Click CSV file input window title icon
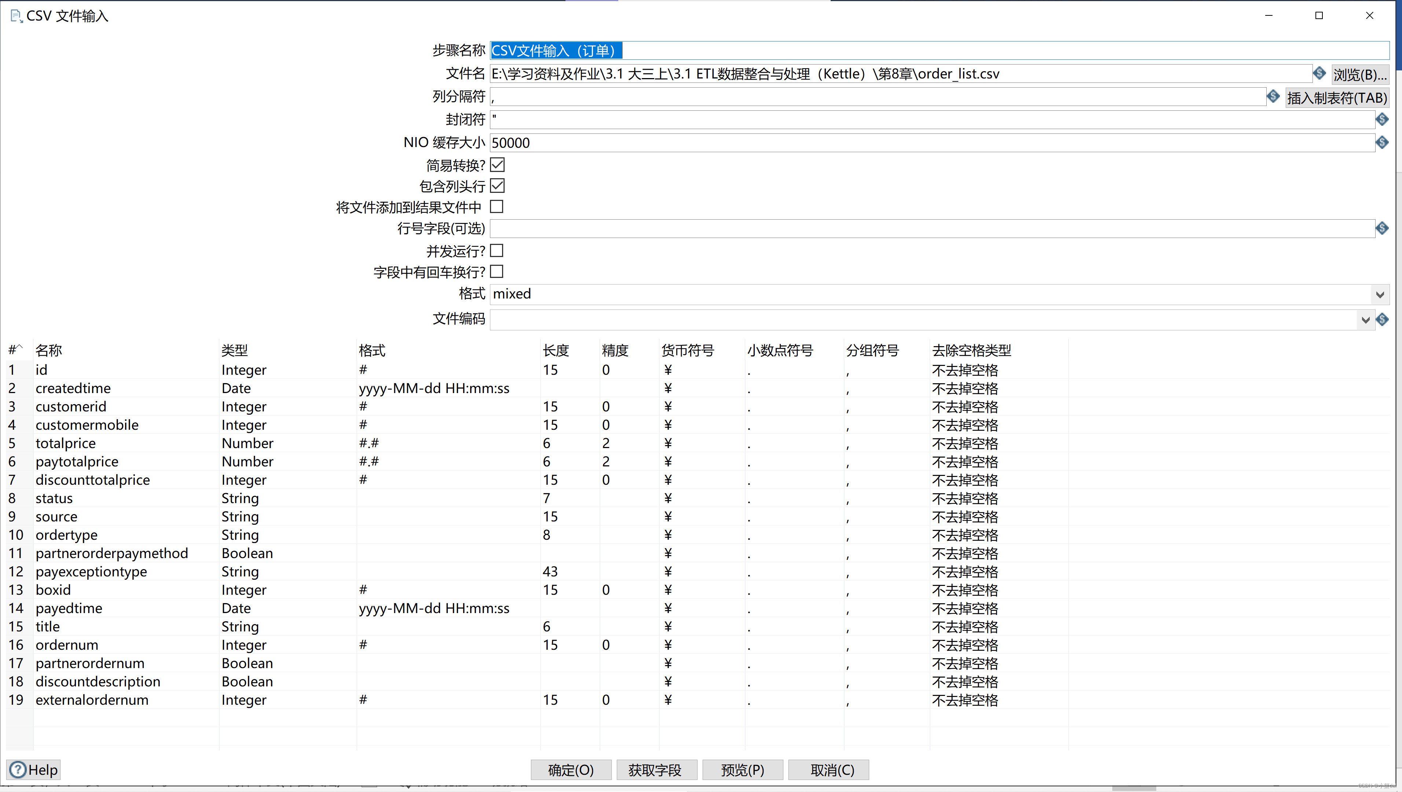 [x=17, y=16]
